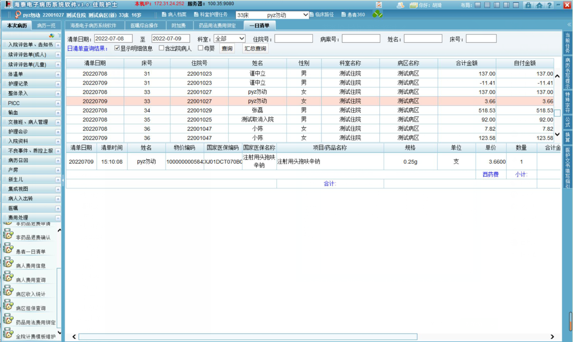Open 病区收入统计 in the sidebar

(x=31, y=294)
